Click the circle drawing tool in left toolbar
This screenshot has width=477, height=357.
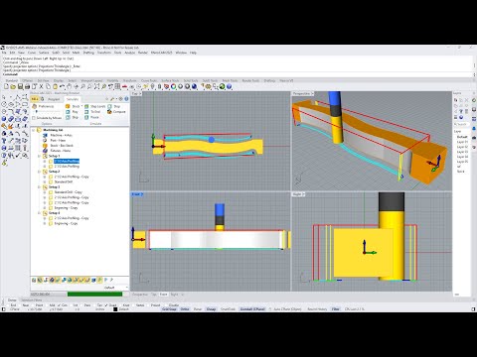(4, 104)
